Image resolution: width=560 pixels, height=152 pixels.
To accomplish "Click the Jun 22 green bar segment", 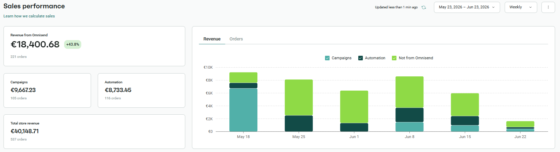I will tap(520, 124).
